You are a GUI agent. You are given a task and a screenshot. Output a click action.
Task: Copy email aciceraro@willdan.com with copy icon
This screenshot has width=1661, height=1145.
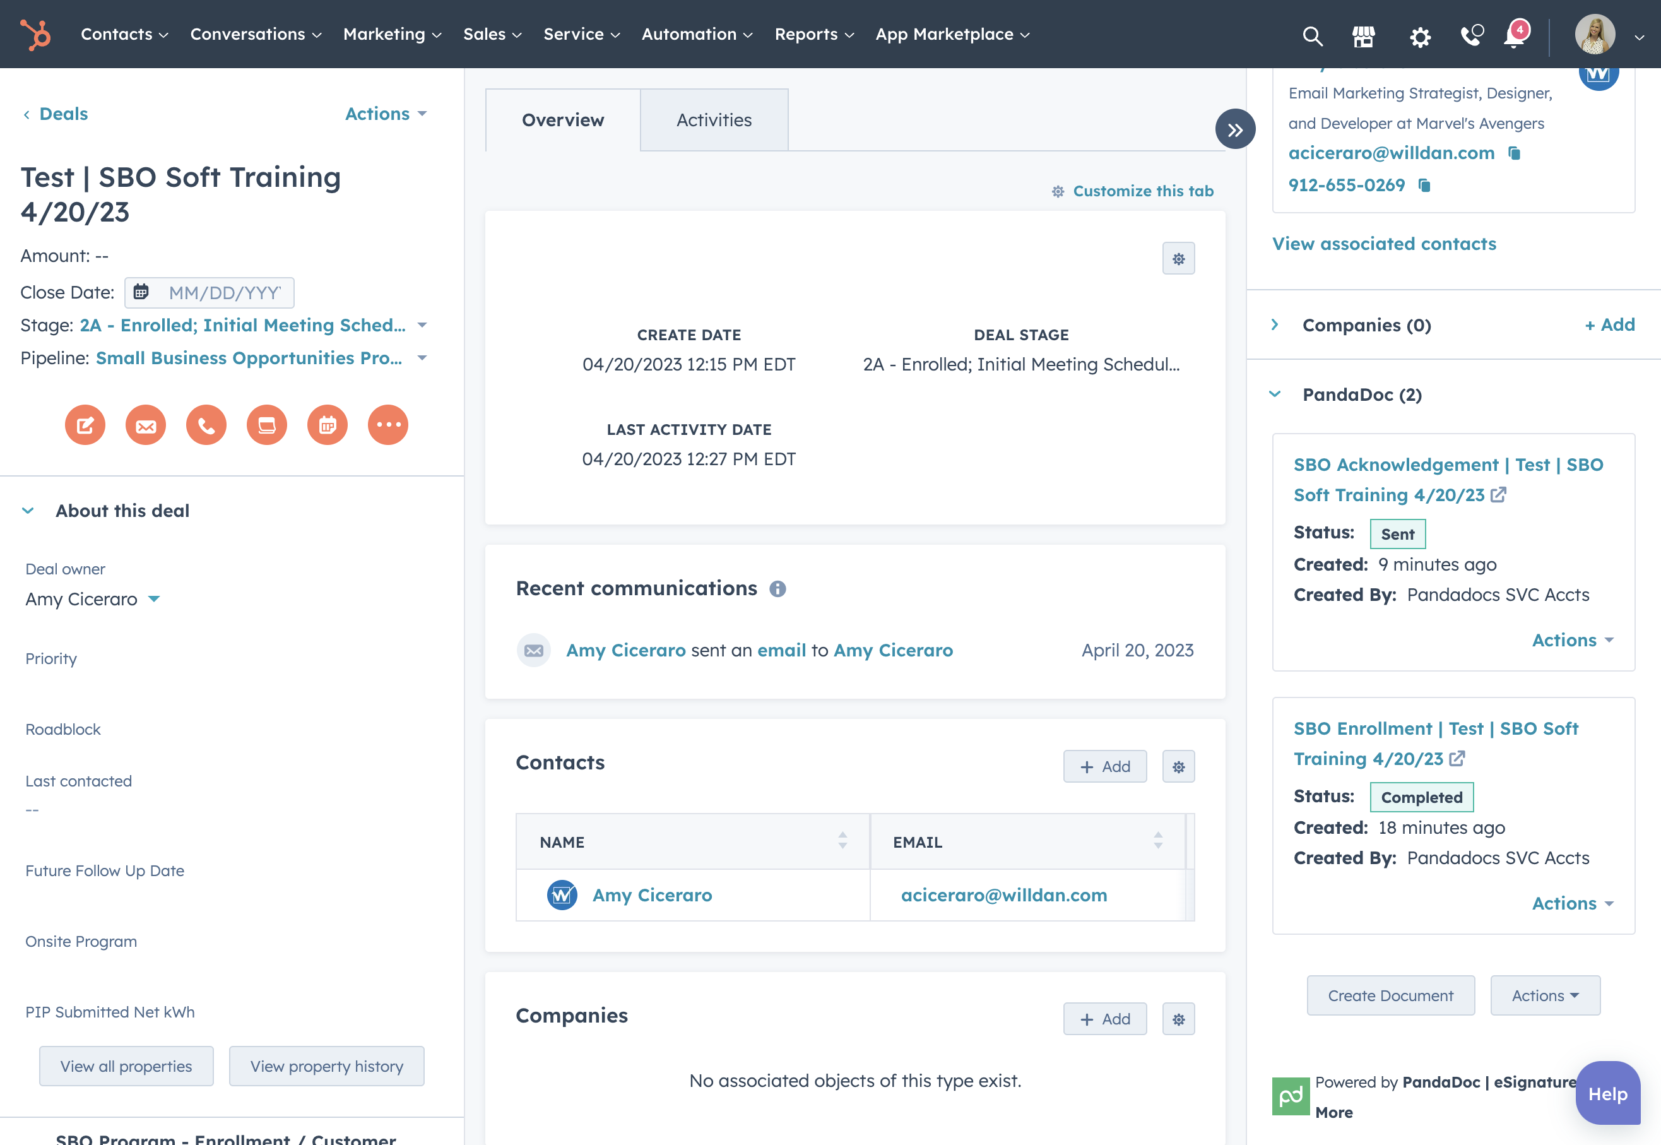click(x=1514, y=153)
